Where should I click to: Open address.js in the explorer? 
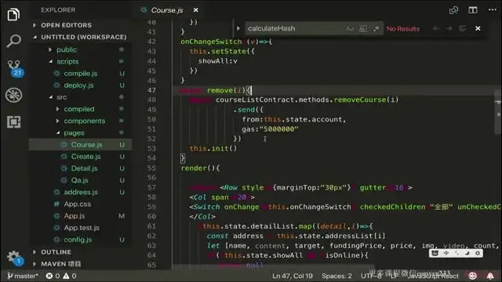point(81,192)
